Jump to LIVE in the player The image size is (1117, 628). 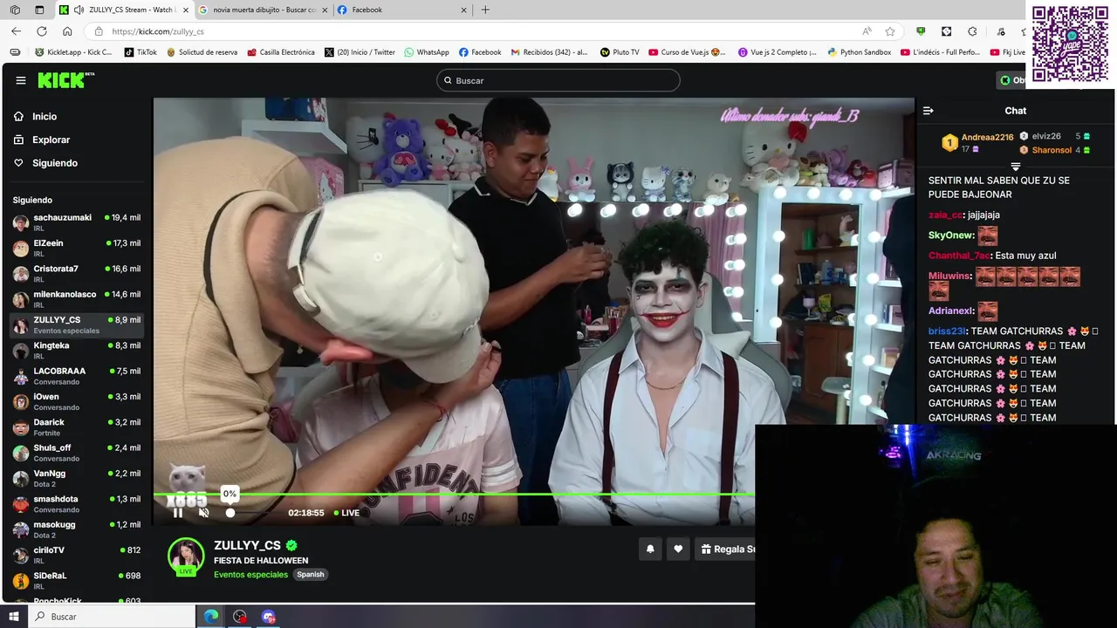(346, 513)
